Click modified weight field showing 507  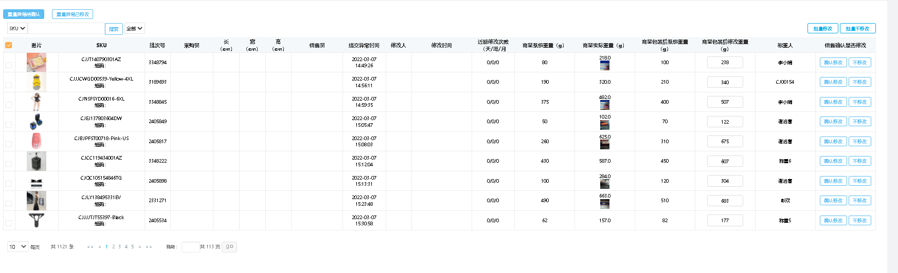click(725, 102)
